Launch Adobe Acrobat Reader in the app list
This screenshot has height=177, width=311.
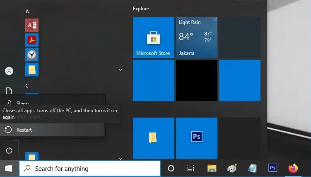tap(32, 40)
